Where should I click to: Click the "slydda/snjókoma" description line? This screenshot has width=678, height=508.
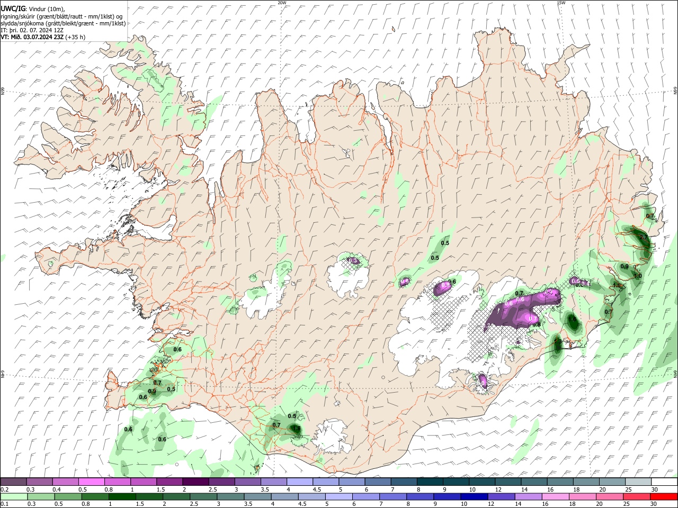[x=63, y=23]
